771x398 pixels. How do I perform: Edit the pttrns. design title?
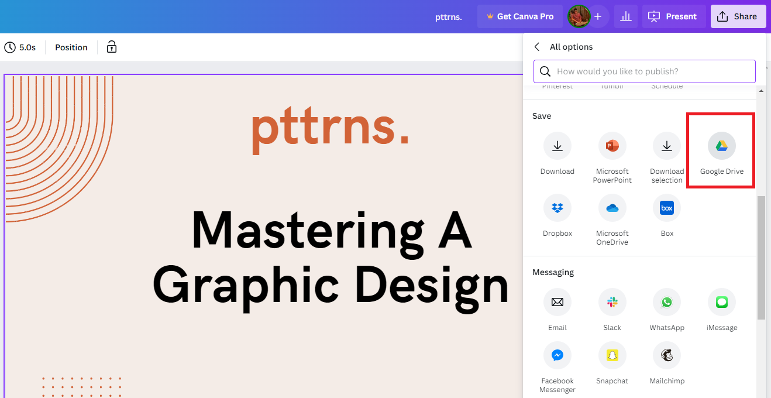pyautogui.click(x=449, y=16)
